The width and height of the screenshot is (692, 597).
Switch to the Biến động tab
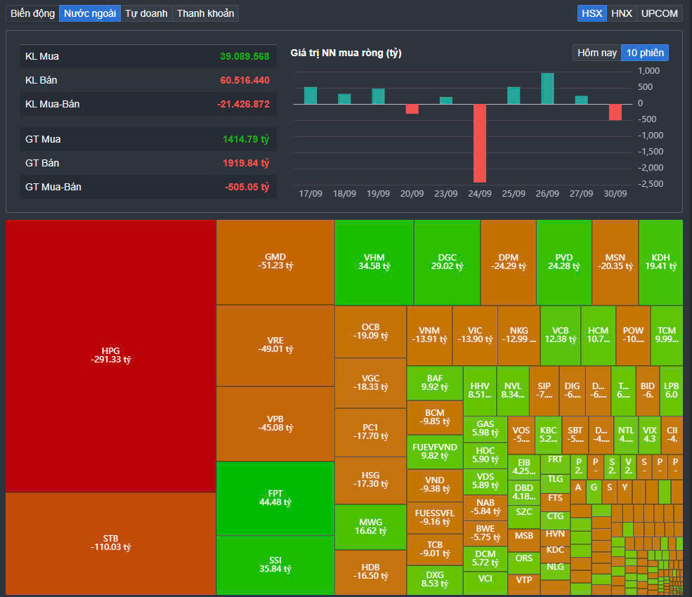point(32,13)
